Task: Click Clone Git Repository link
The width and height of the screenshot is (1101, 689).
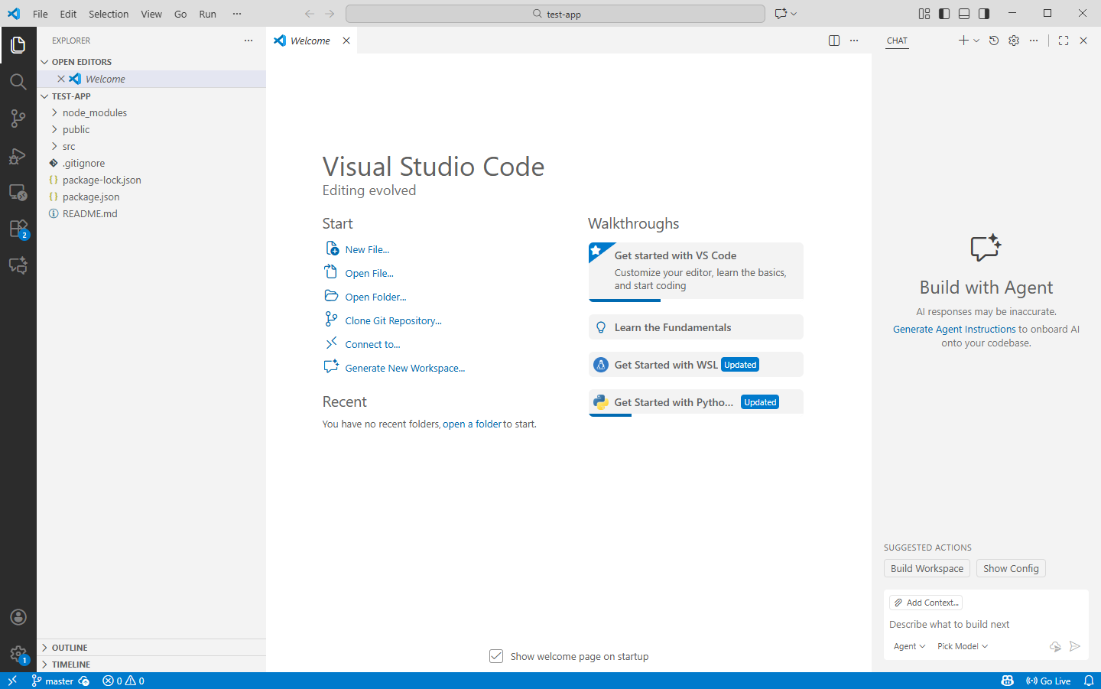Action: [393, 320]
